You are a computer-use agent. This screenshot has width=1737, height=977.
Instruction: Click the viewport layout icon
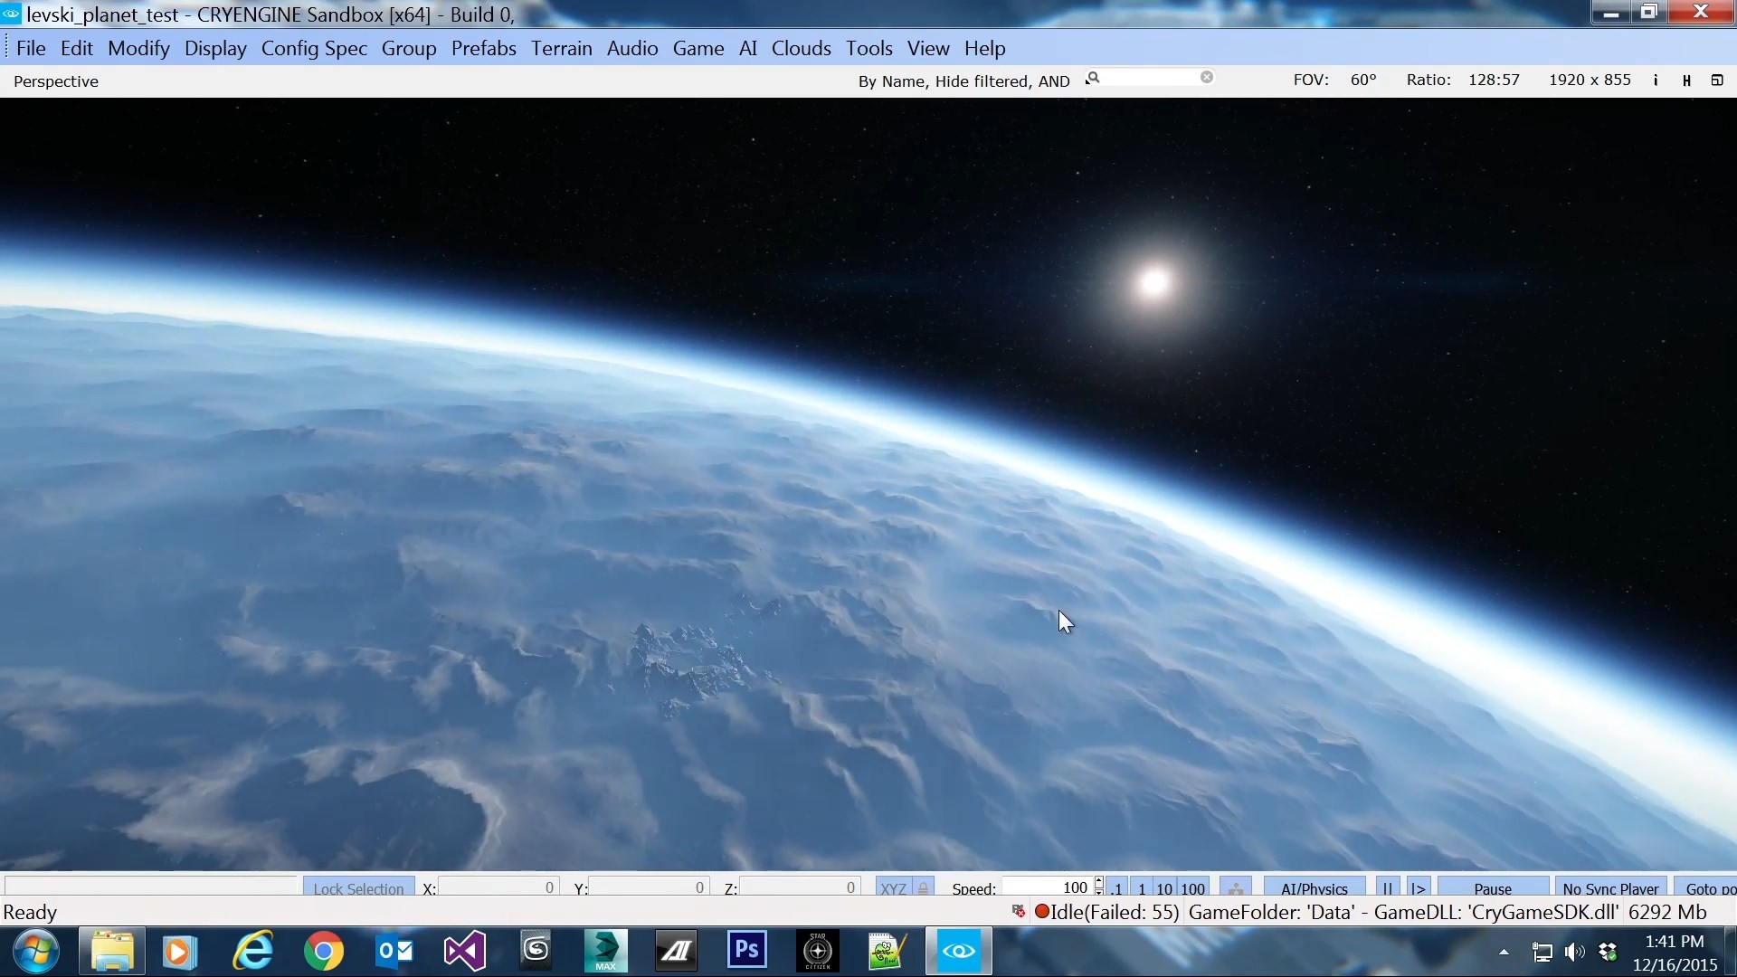1717,81
